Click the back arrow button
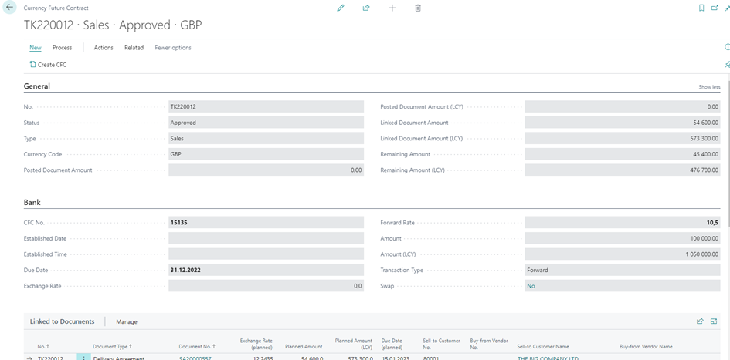The image size is (730, 360). click(10, 8)
